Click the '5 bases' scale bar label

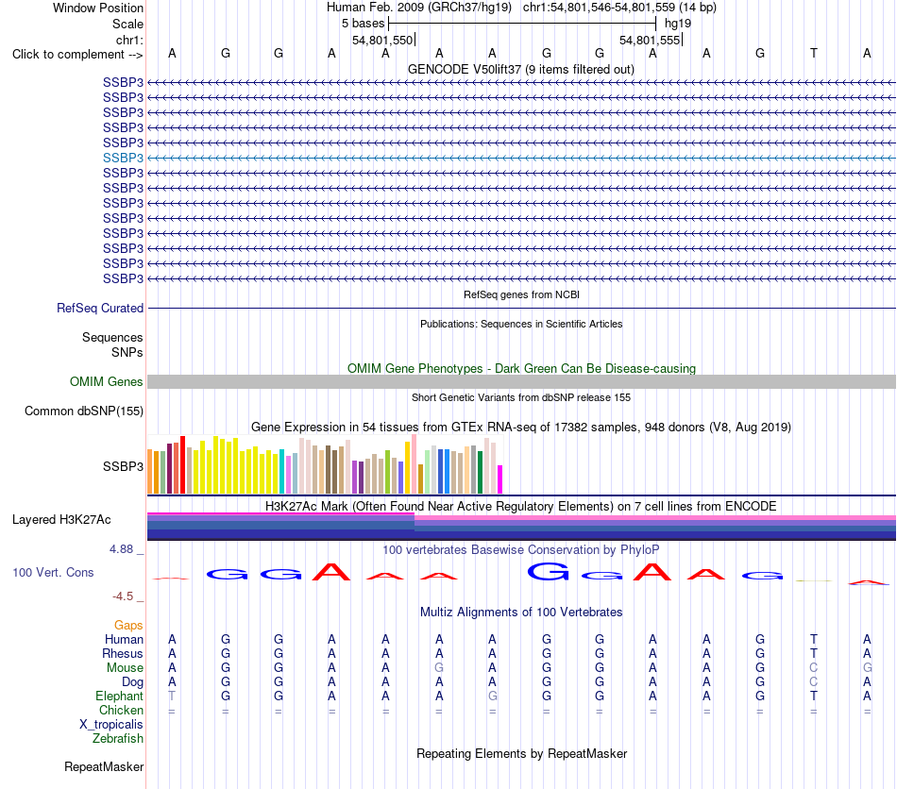click(364, 24)
